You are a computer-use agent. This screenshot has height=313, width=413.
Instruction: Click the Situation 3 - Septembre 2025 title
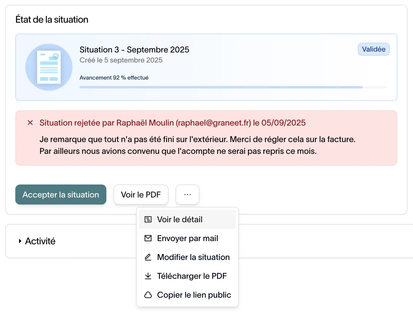coord(134,50)
